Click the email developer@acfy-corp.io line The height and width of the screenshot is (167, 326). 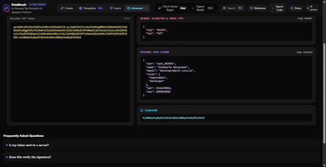(x=170, y=70)
